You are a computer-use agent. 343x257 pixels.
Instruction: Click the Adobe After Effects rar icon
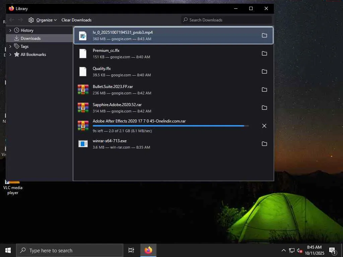pyautogui.click(x=83, y=126)
